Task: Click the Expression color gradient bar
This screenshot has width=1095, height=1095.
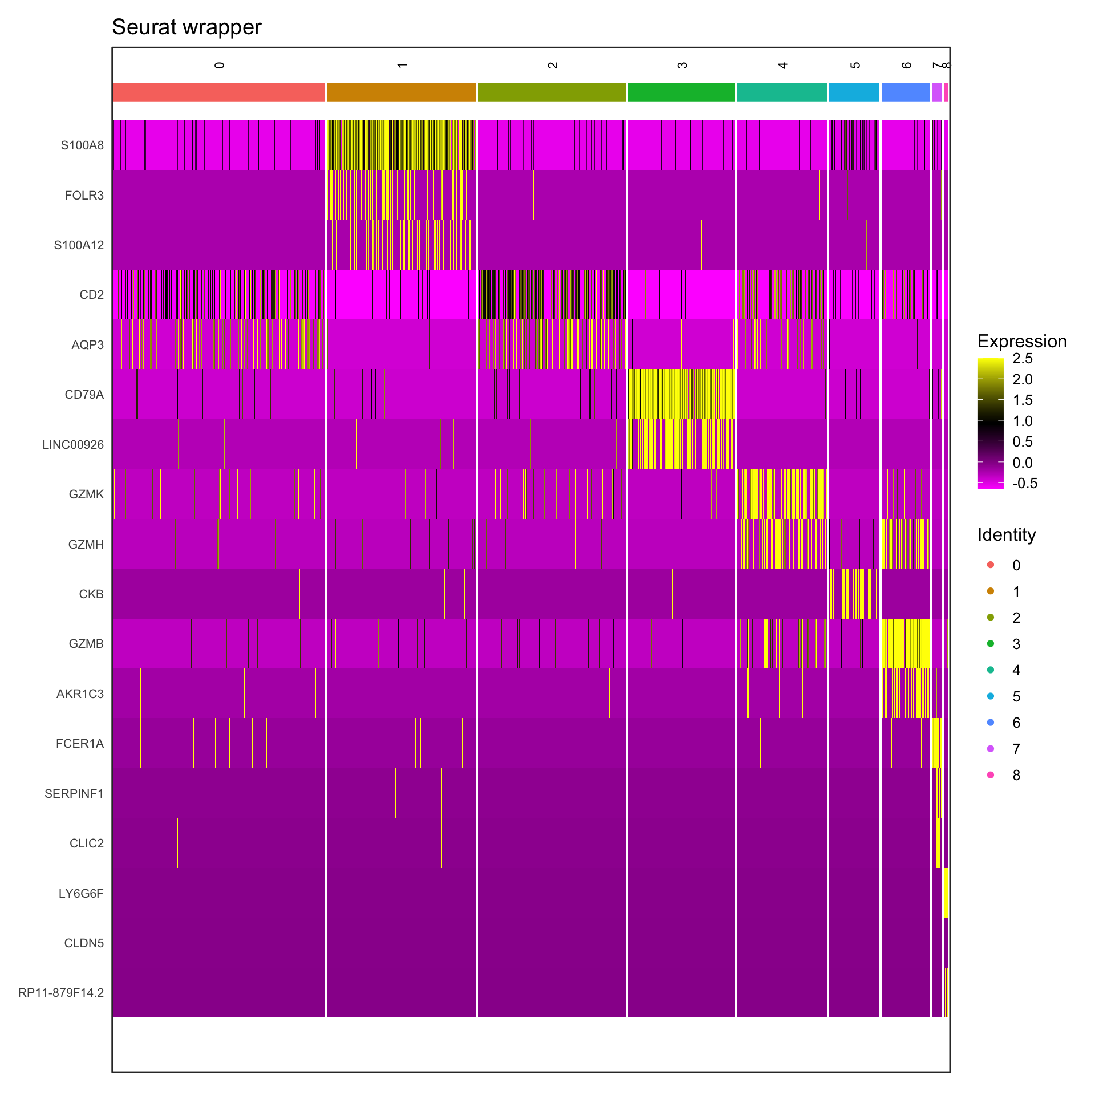Action: point(990,423)
